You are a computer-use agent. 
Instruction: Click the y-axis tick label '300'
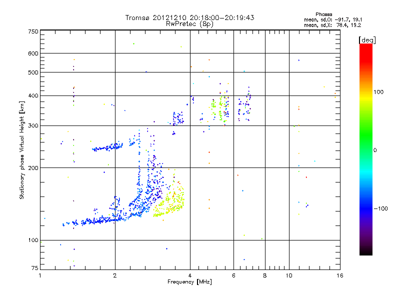(x=33, y=126)
